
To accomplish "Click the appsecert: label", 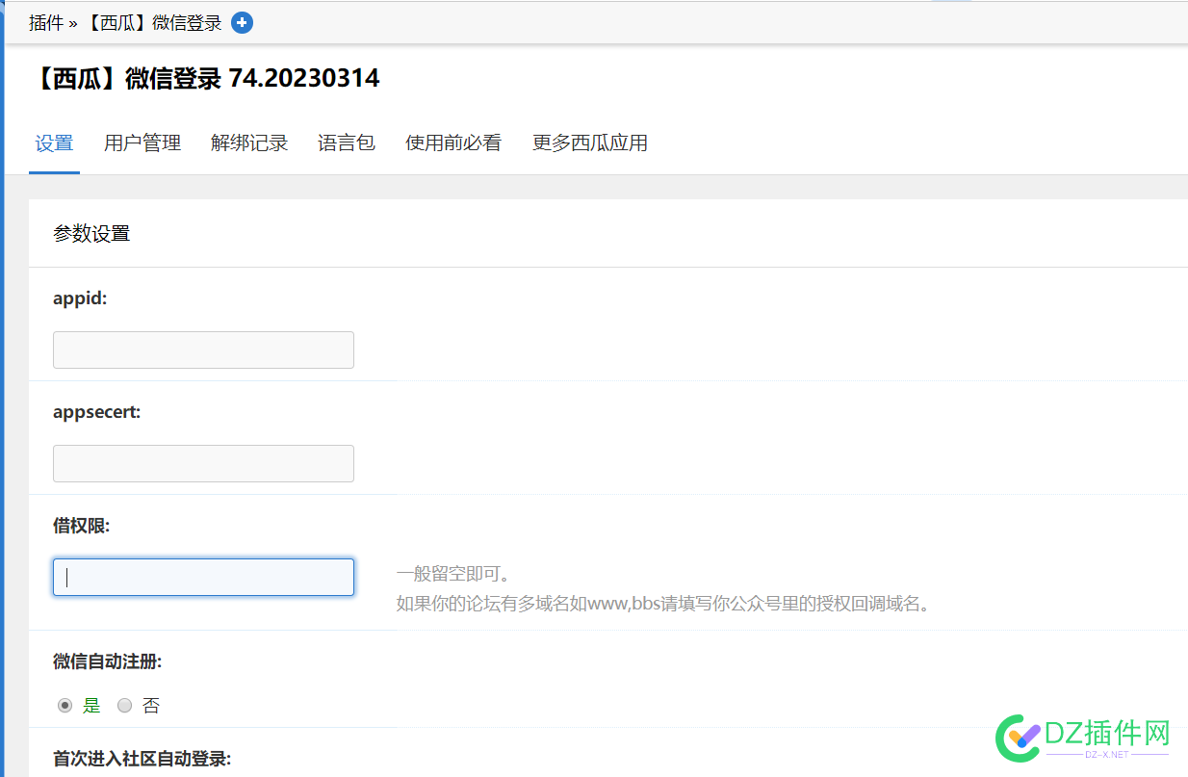I will tap(97, 412).
